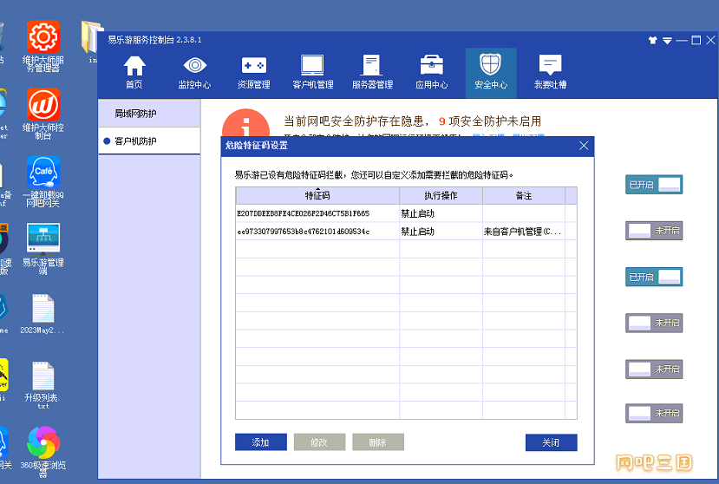719x484 pixels.
Task: Open 维护大师服务管理器 desktop icon
Action: click(x=43, y=46)
